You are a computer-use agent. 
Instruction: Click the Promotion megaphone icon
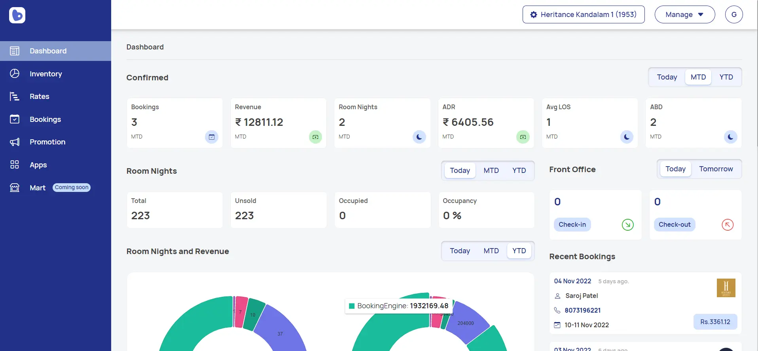pos(15,142)
